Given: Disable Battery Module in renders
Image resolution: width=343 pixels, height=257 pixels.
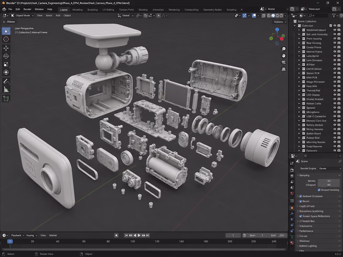Looking at the screenshot, I should pyautogui.click(x=339, y=125).
